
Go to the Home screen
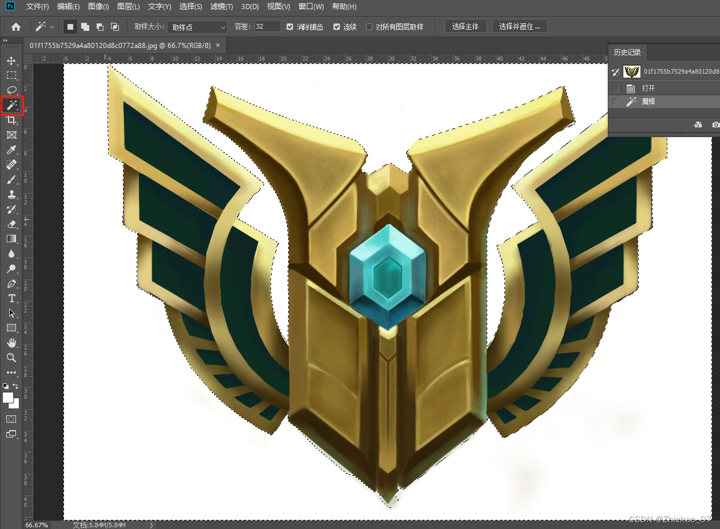pyautogui.click(x=16, y=26)
